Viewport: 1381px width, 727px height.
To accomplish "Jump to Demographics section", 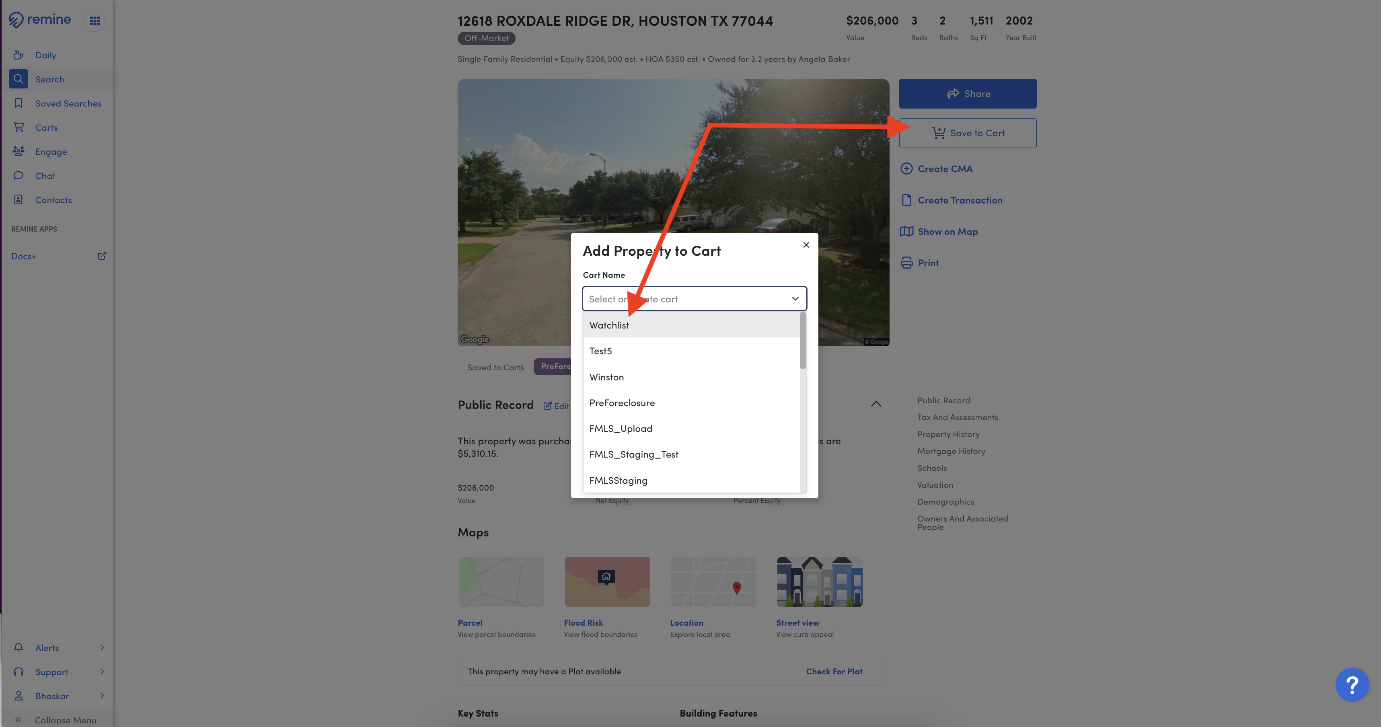I will [945, 502].
